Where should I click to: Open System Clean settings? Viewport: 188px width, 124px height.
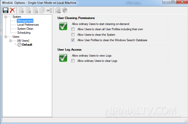[x=25, y=29]
